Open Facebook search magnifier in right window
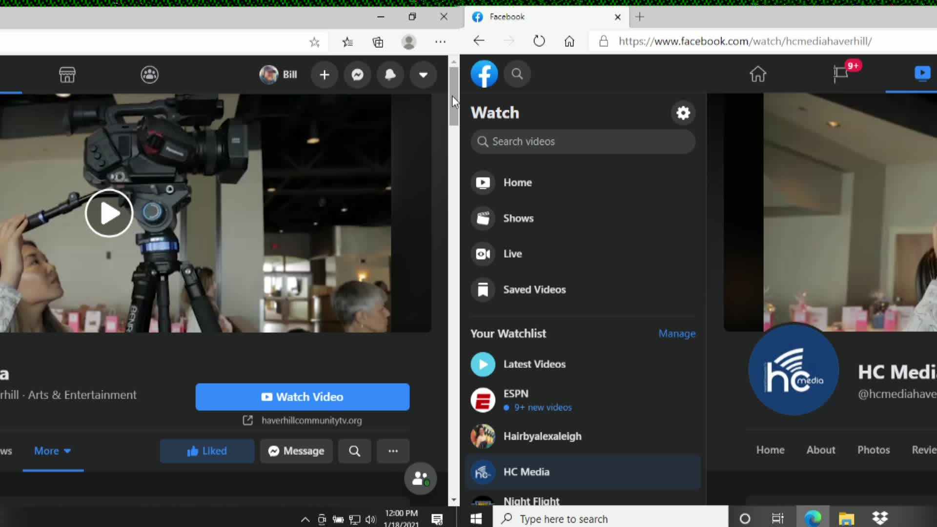 pyautogui.click(x=517, y=74)
